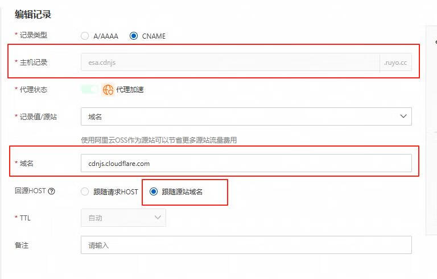
Task: Click the help icon beside 回源HOST
Action: pyautogui.click(x=52, y=191)
